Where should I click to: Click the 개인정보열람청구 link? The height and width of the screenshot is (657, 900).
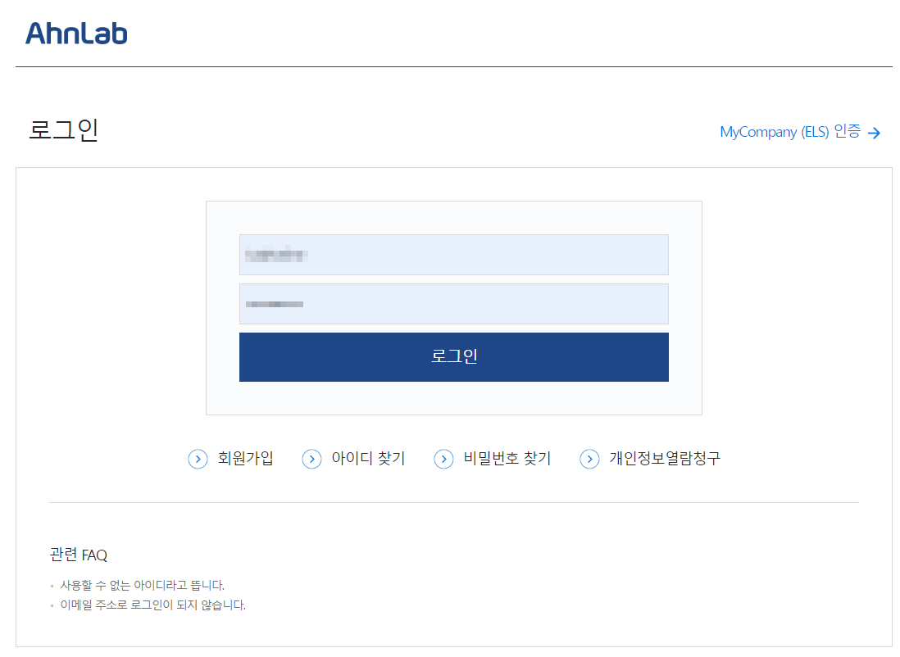point(665,459)
